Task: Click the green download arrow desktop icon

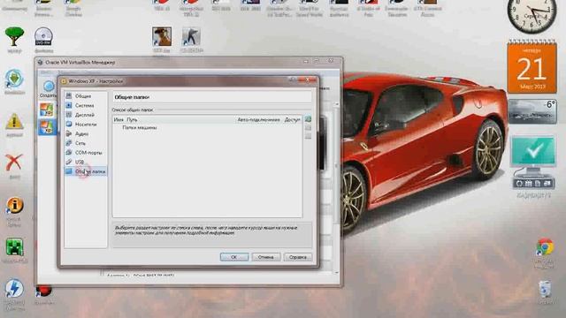Action: (x=14, y=79)
